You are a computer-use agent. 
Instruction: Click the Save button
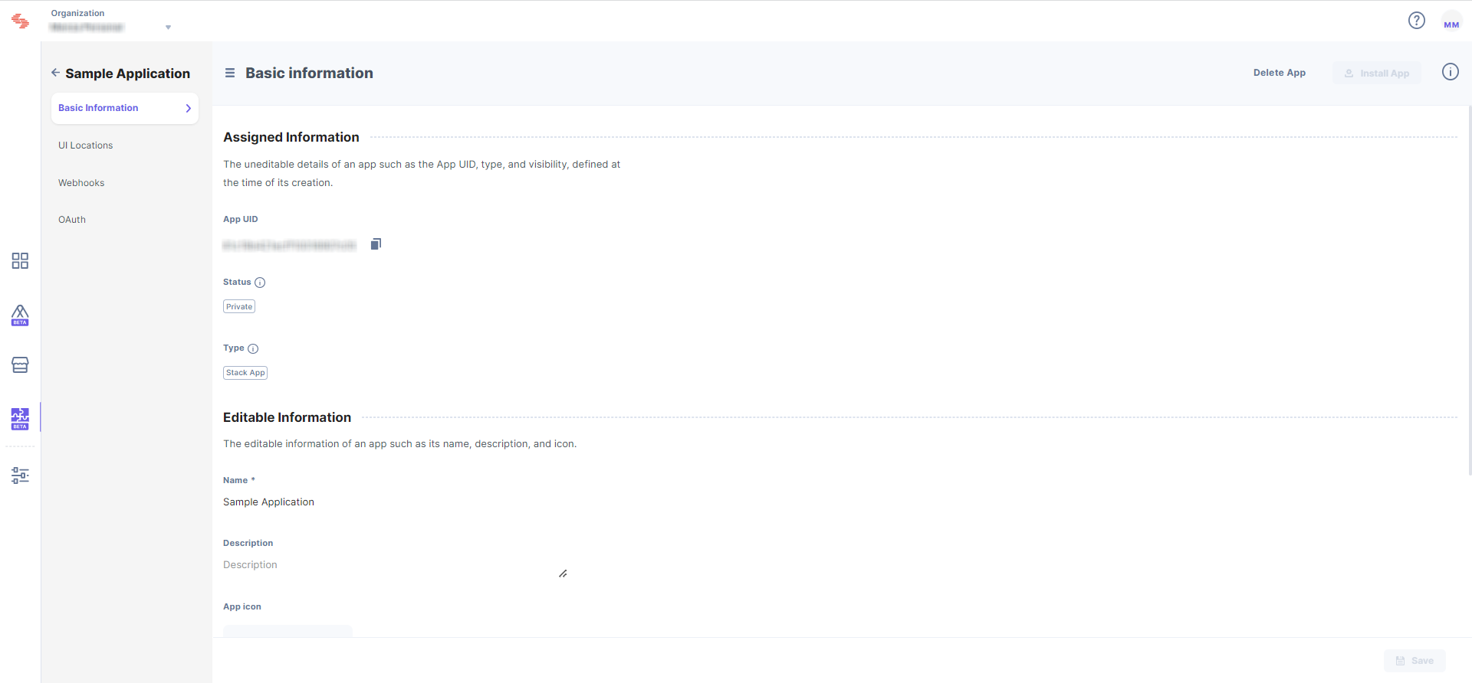(1414, 661)
